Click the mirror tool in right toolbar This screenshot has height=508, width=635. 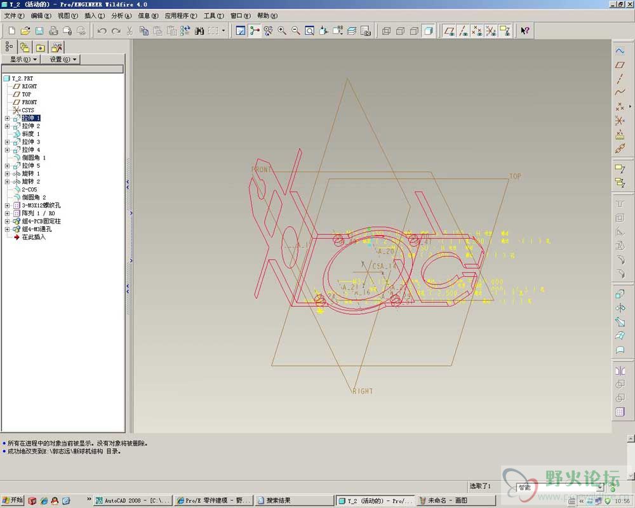coord(620,370)
